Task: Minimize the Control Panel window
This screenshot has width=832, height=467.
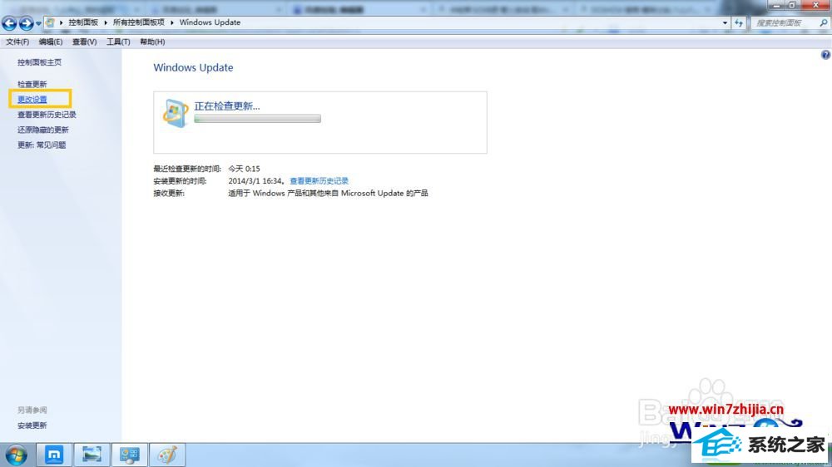Action: pos(776,5)
